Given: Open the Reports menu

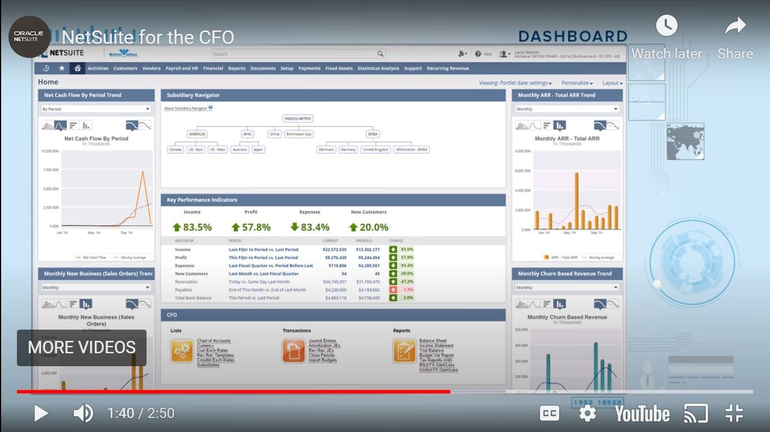Looking at the screenshot, I should click(x=237, y=69).
